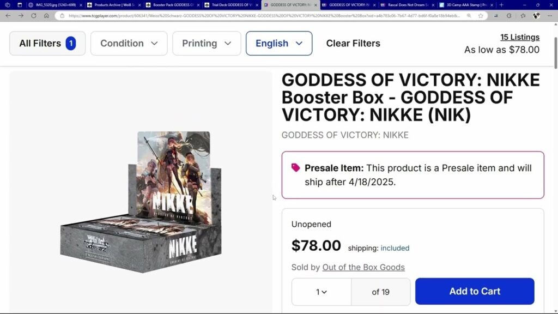The image size is (558, 314).
Task: Close the Rascal Does Not Dream tab
Action: (433, 5)
